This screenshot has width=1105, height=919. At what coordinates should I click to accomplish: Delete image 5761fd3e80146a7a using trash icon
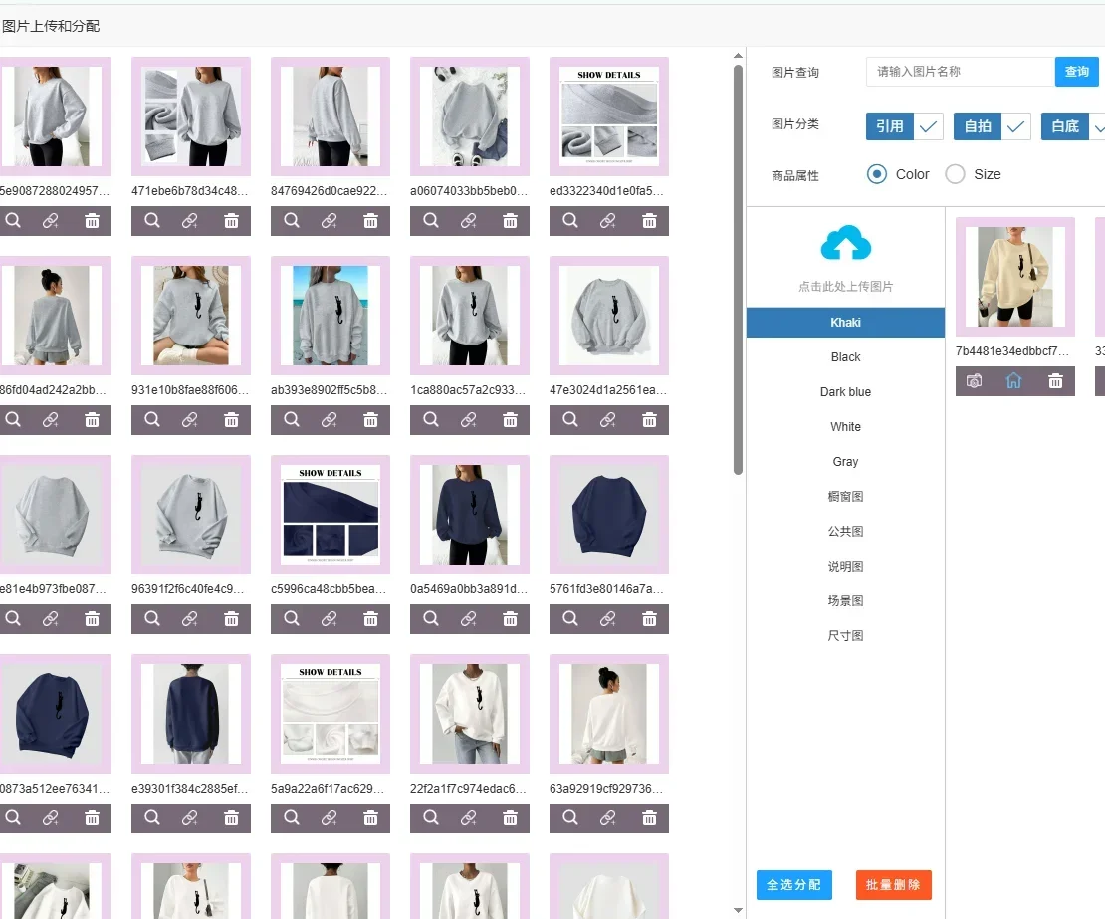[x=650, y=618]
